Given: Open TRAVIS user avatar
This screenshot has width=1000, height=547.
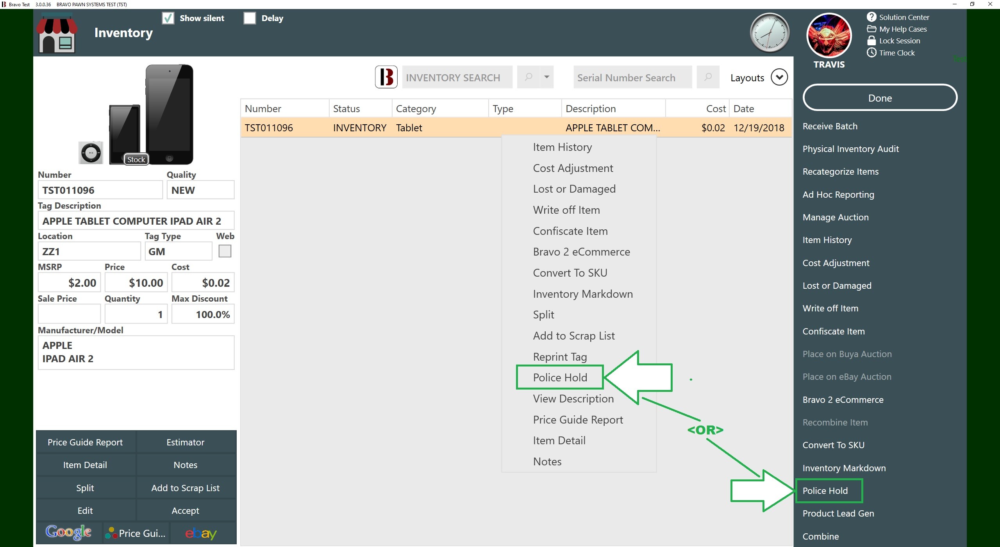Looking at the screenshot, I should point(829,36).
